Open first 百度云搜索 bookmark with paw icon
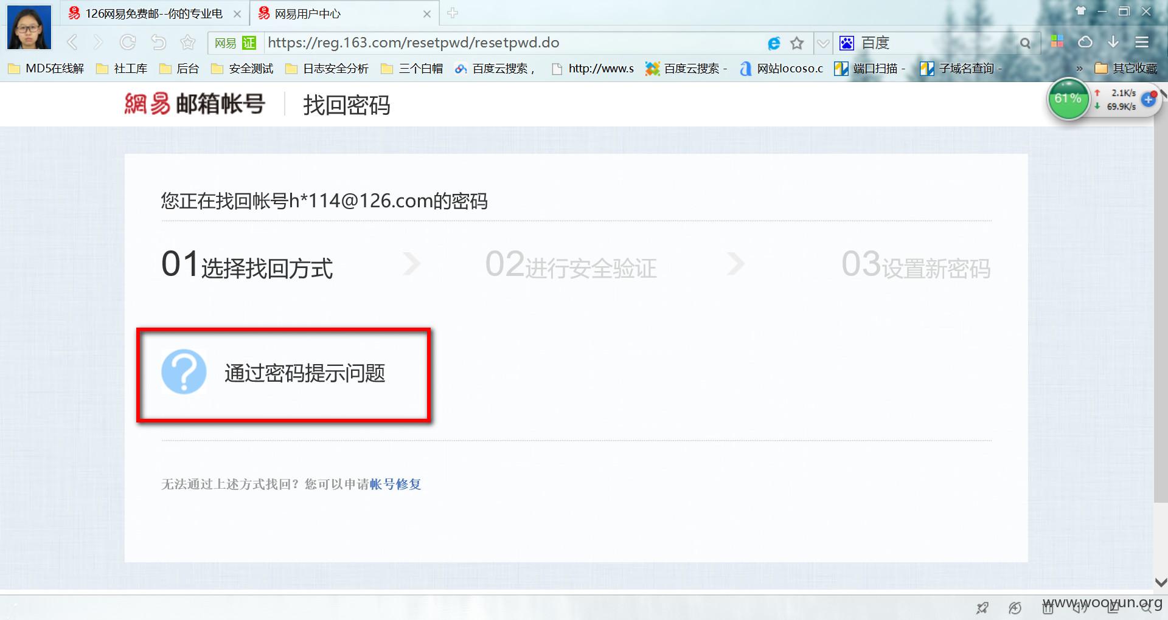 (x=495, y=69)
